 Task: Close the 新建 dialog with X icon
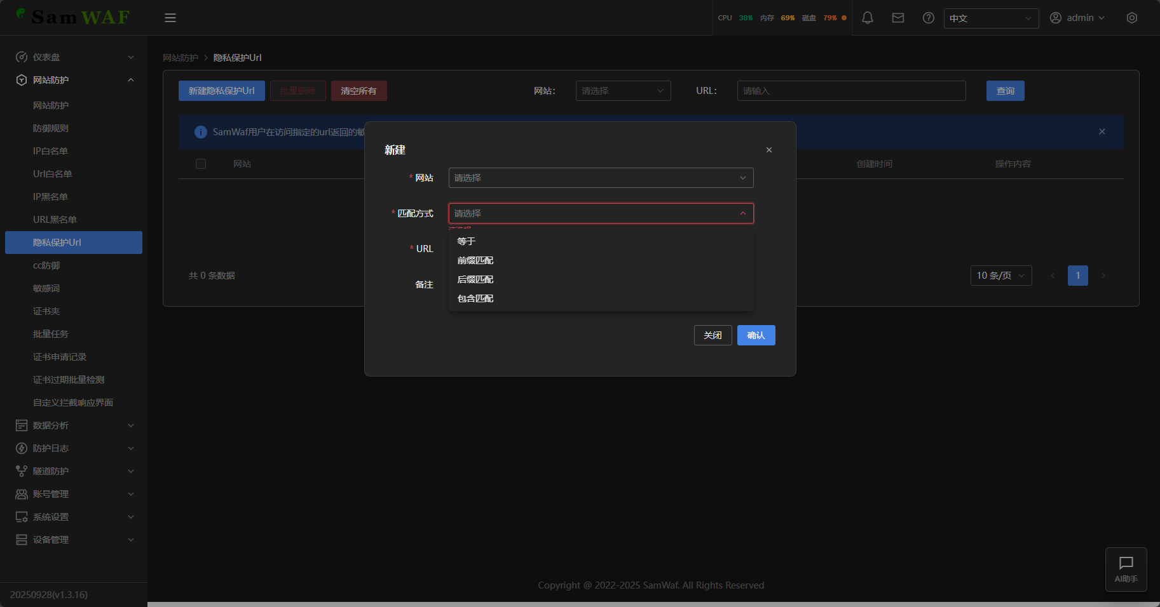768,150
